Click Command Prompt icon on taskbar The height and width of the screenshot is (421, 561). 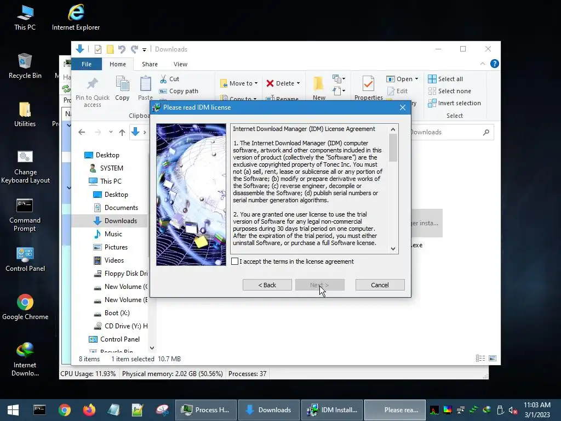pyautogui.click(x=39, y=410)
